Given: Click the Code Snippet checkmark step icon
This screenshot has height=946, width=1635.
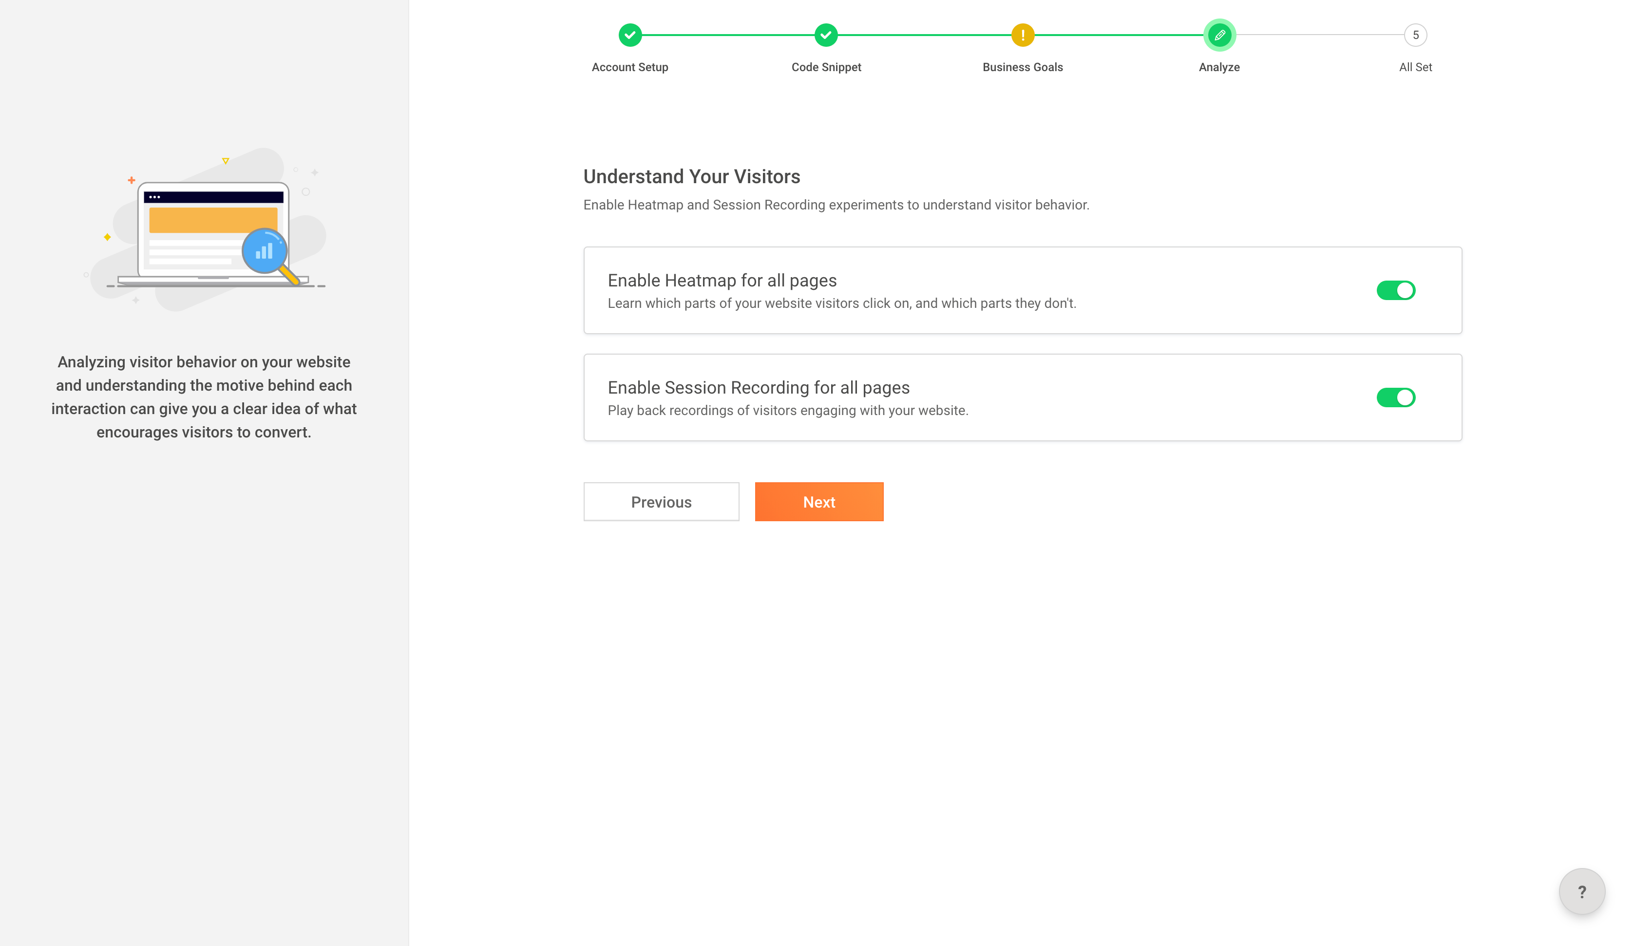Looking at the screenshot, I should [826, 35].
